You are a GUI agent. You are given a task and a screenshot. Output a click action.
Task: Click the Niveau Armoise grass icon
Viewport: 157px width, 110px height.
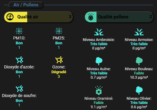coord(139,32)
